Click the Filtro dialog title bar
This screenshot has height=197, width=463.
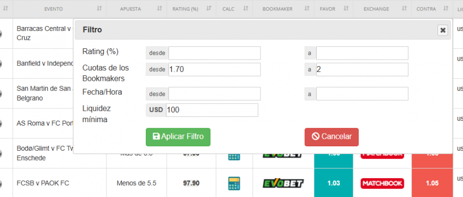(x=263, y=30)
